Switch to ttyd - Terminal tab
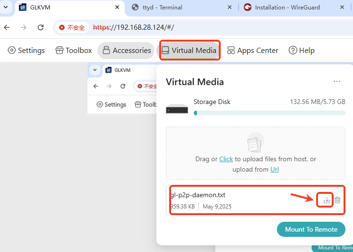 coord(181,8)
